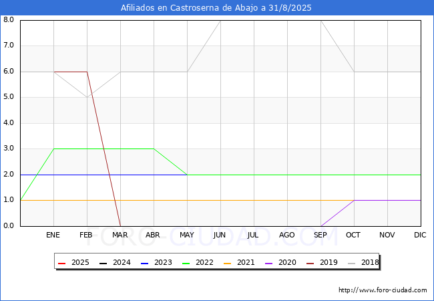Click the FEB month axis label

[86, 235]
